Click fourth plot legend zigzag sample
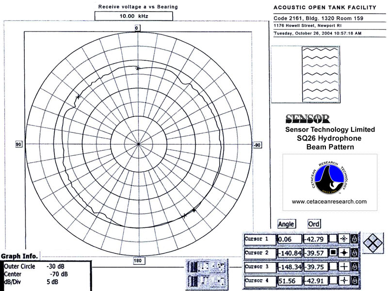Screen dimensions: 388x291 [x=321, y=74]
